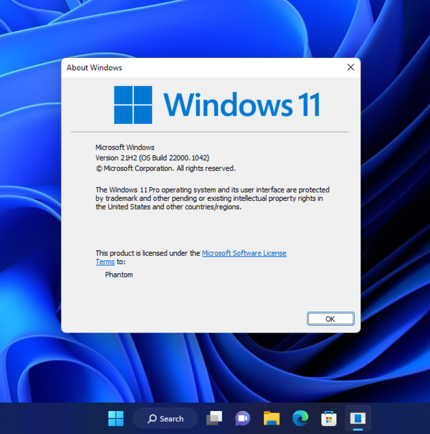
Task: Click the Microsoft Corporation copyright line
Action: pyautogui.click(x=165, y=169)
